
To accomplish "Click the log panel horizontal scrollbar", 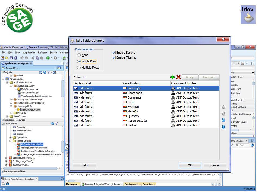I will click(71, 181).
